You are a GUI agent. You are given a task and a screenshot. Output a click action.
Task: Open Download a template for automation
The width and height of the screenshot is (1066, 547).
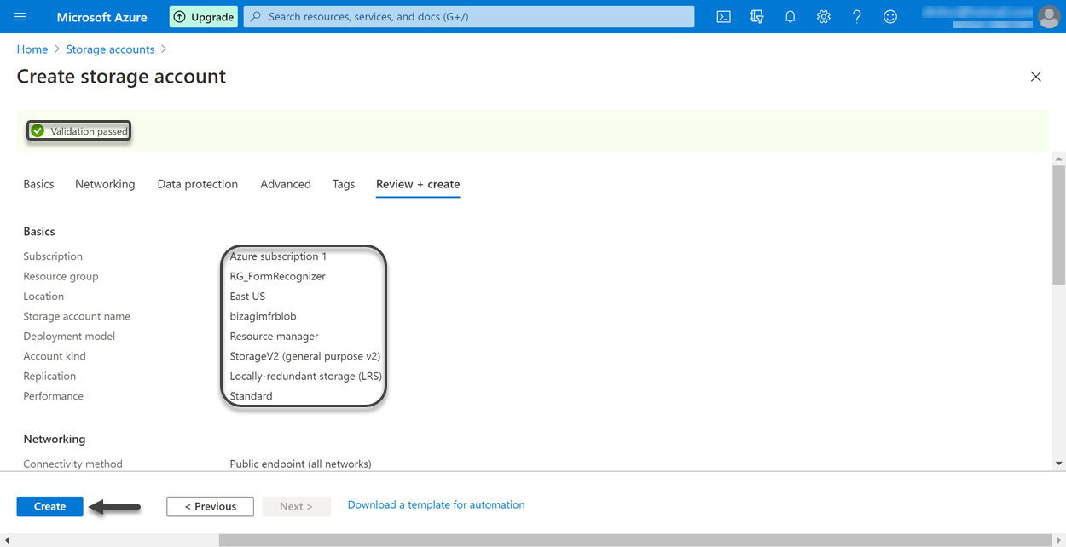pos(436,504)
